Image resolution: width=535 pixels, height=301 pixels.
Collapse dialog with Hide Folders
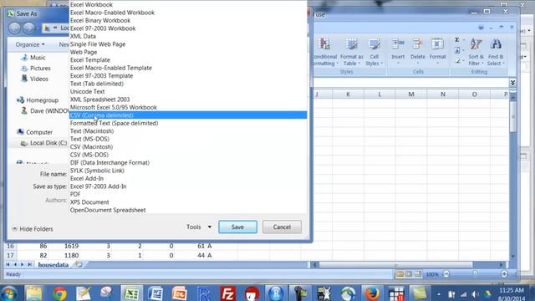click(33, 229)
